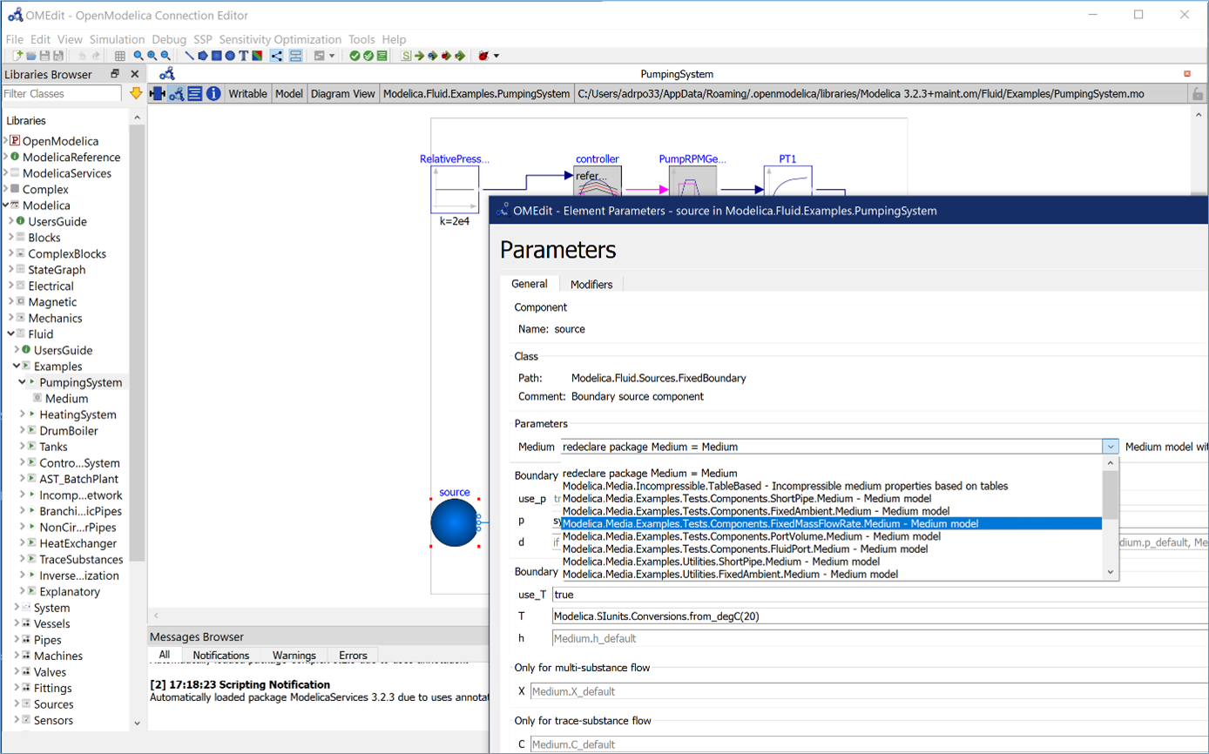
Task: Open the Simulation menu
Action: click(x=117, y=39)
